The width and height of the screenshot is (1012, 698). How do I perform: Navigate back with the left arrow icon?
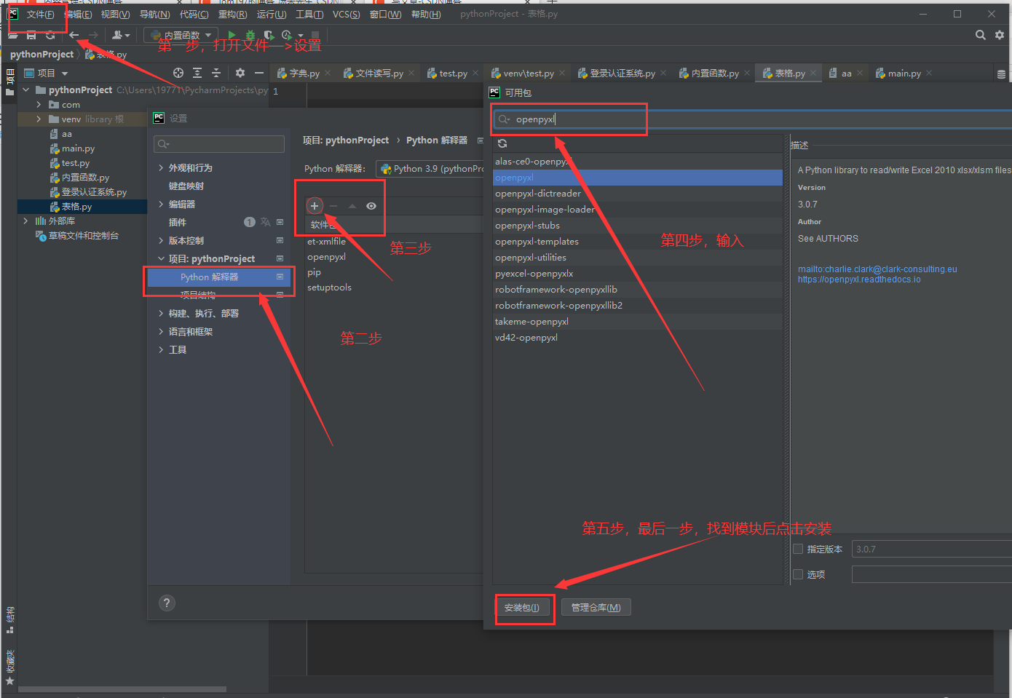(x=74, y=35)
